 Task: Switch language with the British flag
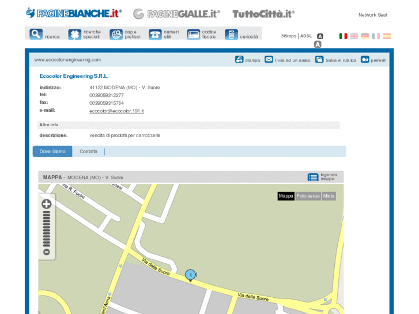(354, 36)
